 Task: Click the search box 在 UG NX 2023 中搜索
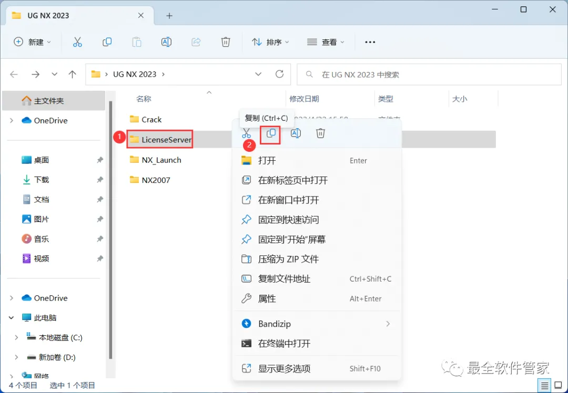pyautogui.click(x=429, y=75)
